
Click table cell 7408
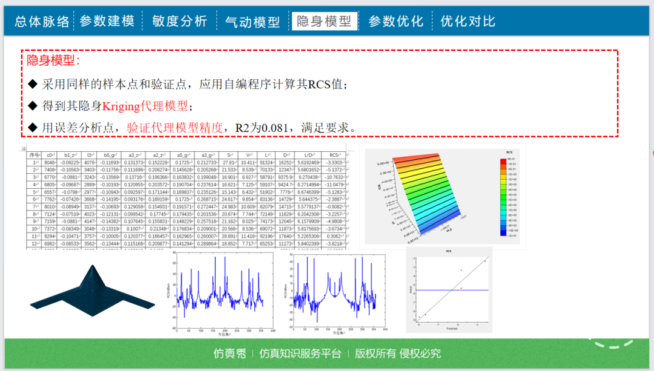[50, 170]
